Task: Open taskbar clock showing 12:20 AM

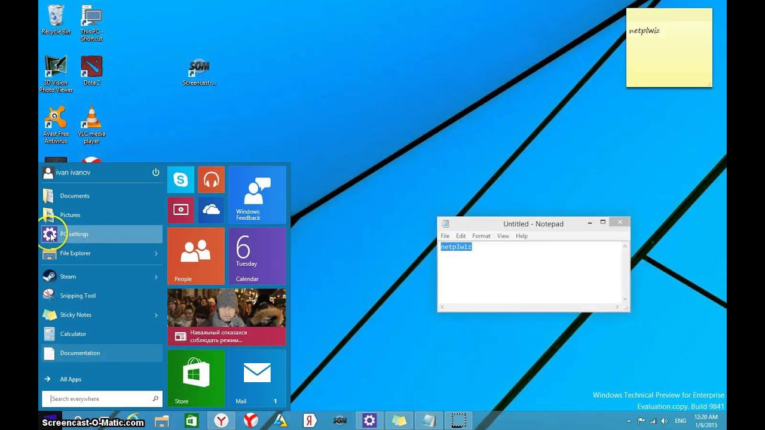Action: pos(706,420)
